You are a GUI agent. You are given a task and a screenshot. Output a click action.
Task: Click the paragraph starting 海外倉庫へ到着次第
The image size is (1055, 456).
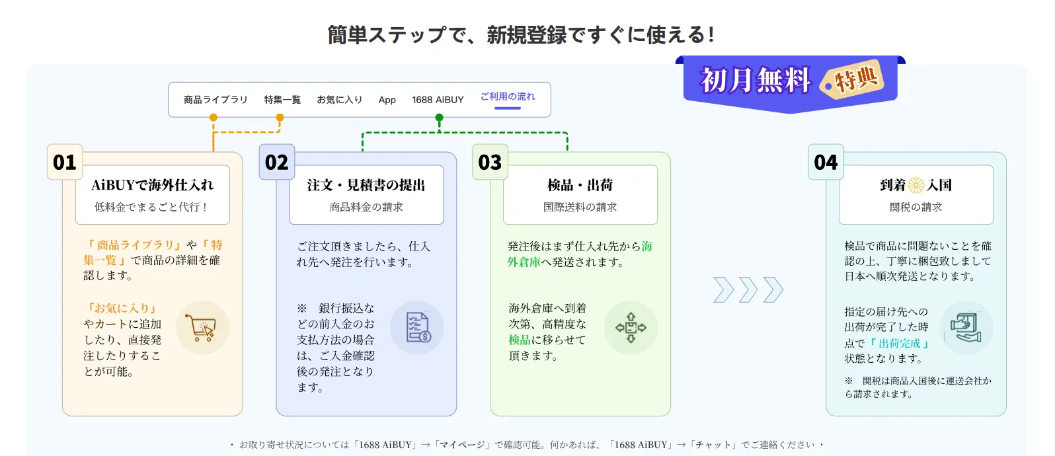pyautogui.click(x=547, y=332)
